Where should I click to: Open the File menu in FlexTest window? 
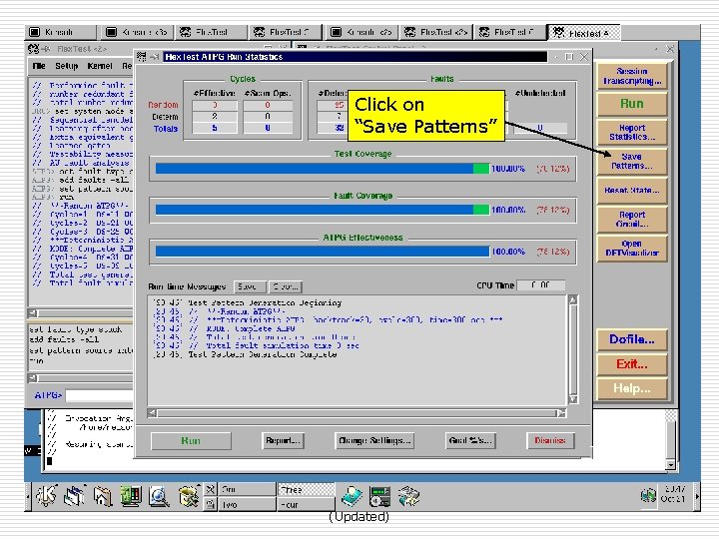pos(39,66)
